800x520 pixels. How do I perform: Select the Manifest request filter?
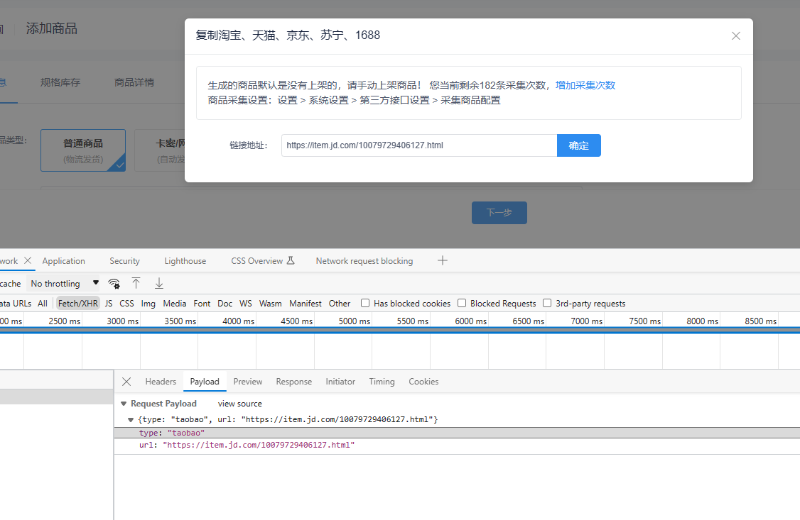tap(305, 304)
